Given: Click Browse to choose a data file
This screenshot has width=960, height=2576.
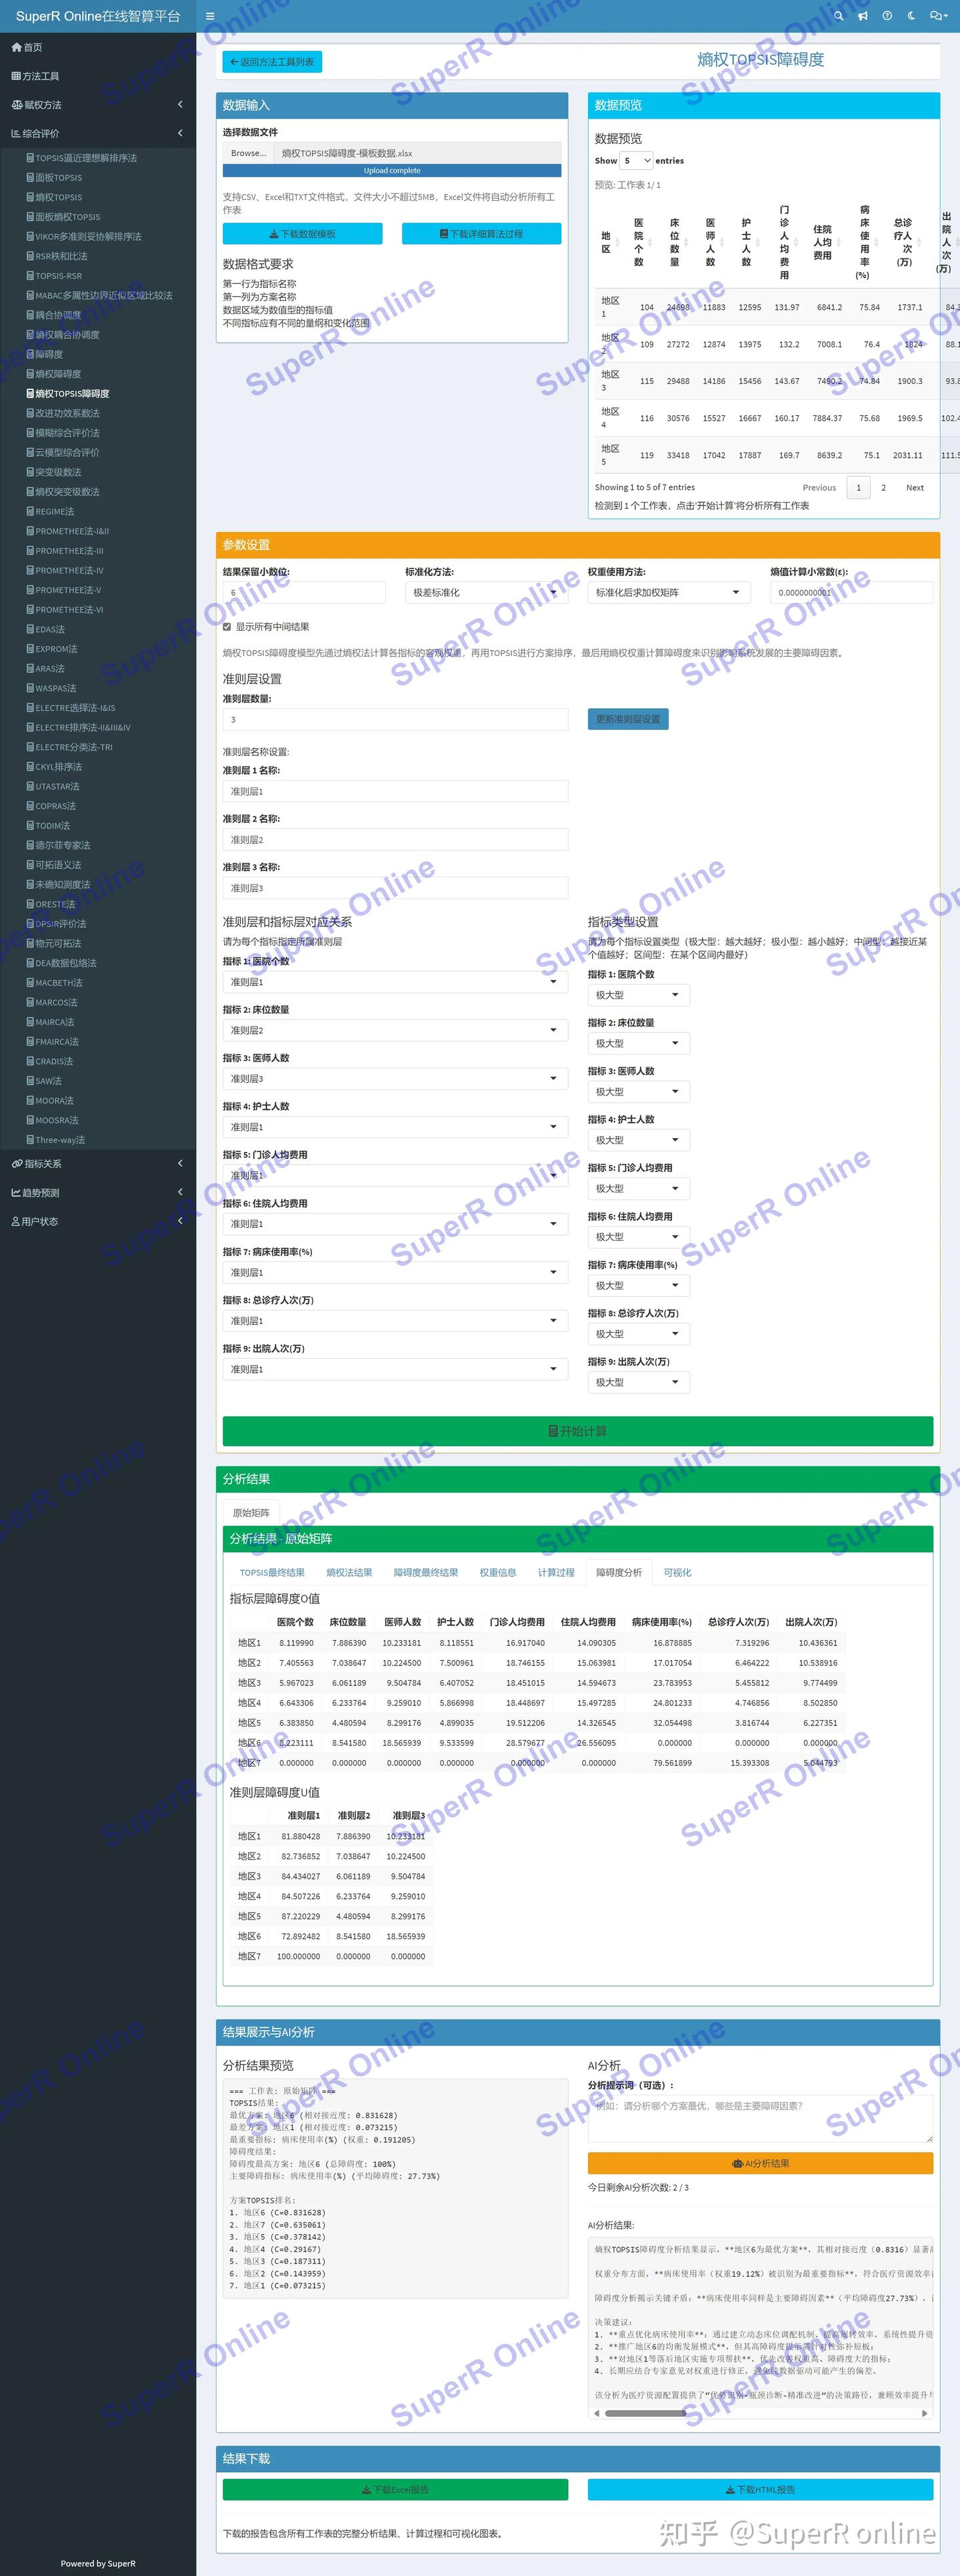Looking at the screenshot, I should point(248,153).
